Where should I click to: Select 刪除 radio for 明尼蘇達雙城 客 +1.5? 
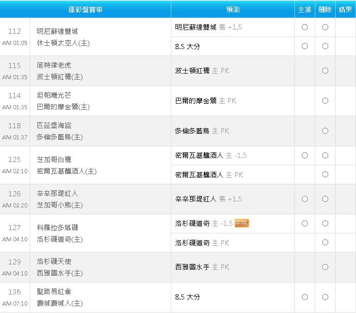tap(325, 27)
